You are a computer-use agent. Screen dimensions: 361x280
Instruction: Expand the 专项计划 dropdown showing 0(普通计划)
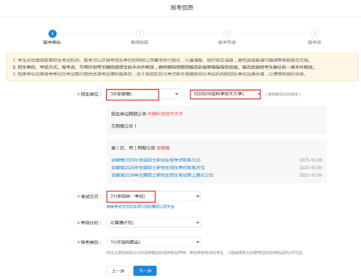[x=154, y=222]
